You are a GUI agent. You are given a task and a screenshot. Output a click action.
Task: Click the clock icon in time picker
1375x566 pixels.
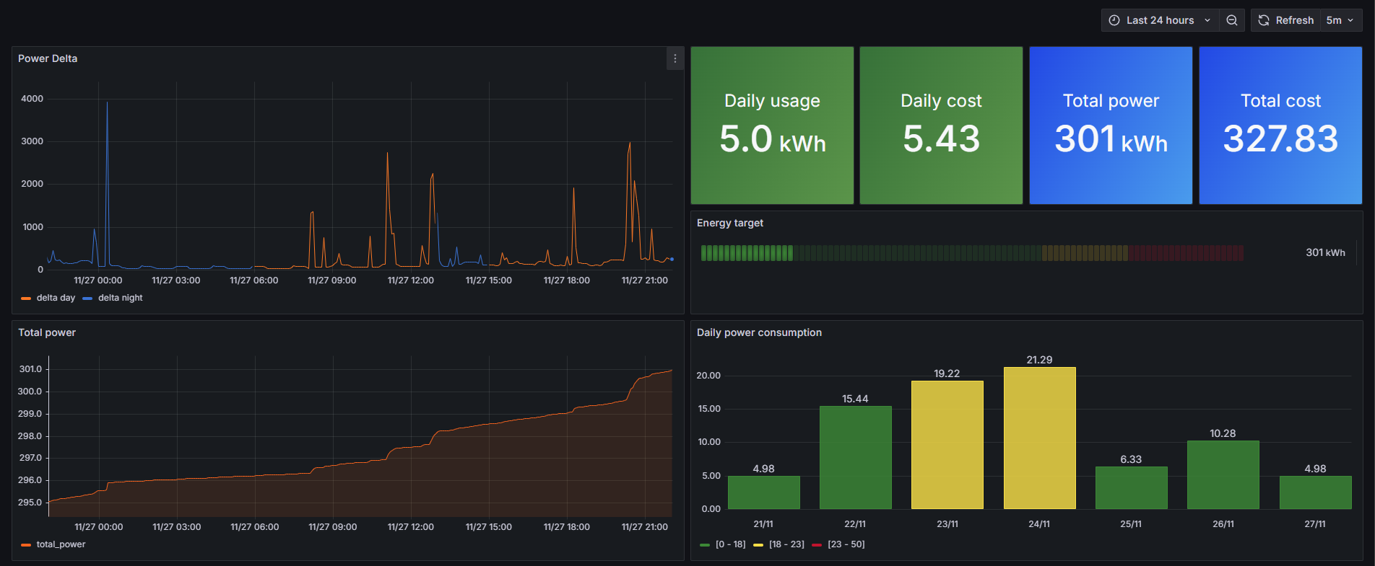click(1114, 20)
